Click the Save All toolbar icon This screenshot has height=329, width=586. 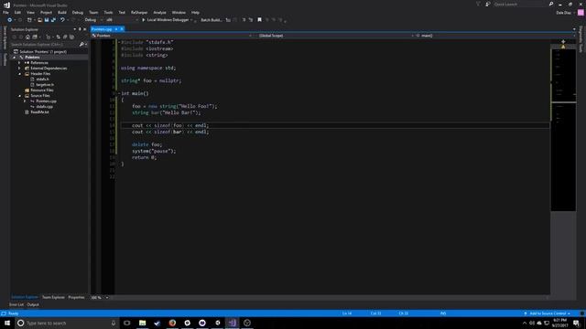tap(53, 20)
